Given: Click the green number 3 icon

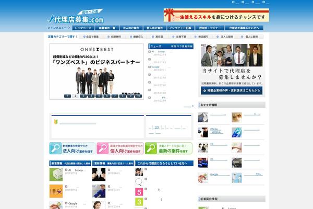Looking at the screenshot, I should (x=139, y=202).
